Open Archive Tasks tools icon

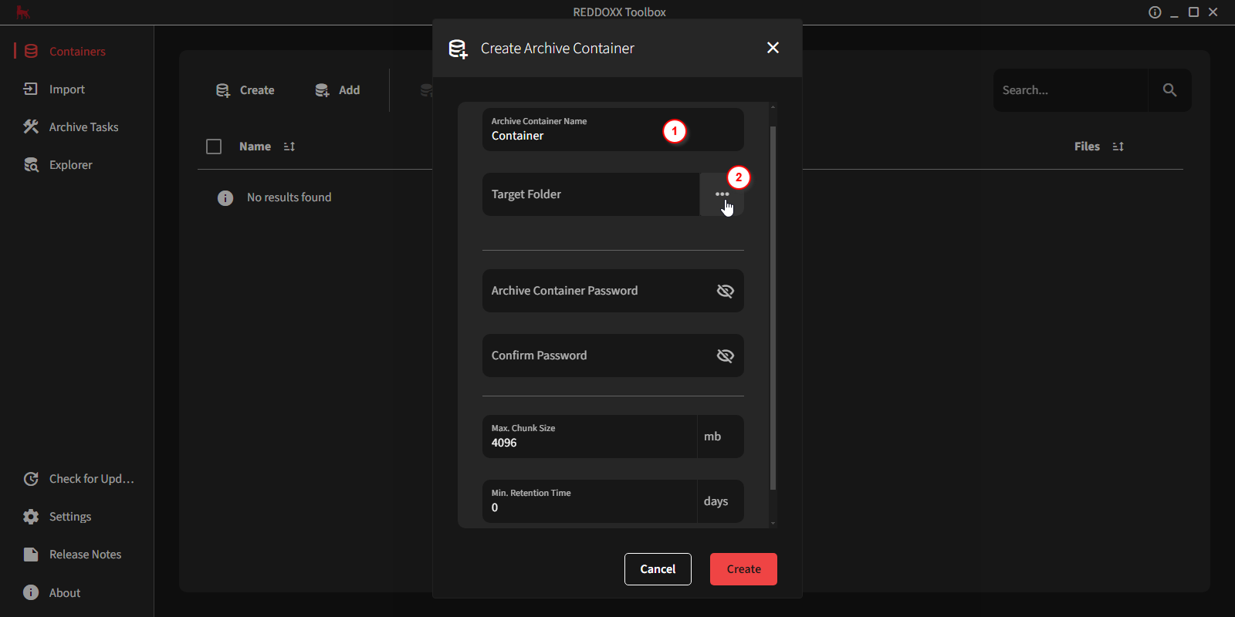coord(31,127)
